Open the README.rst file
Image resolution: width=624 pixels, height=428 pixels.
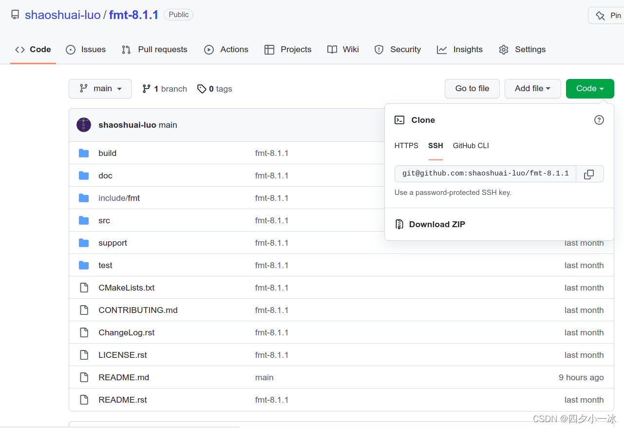123,400
